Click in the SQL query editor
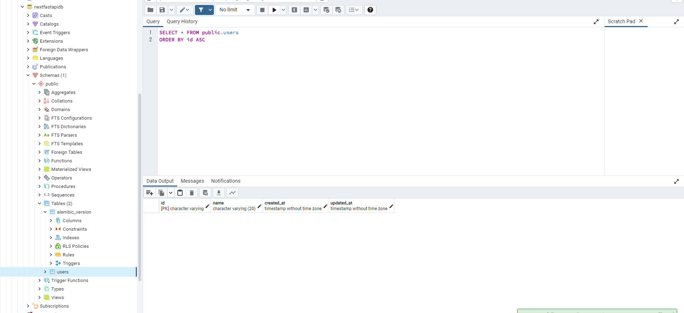 pos(381,101)
